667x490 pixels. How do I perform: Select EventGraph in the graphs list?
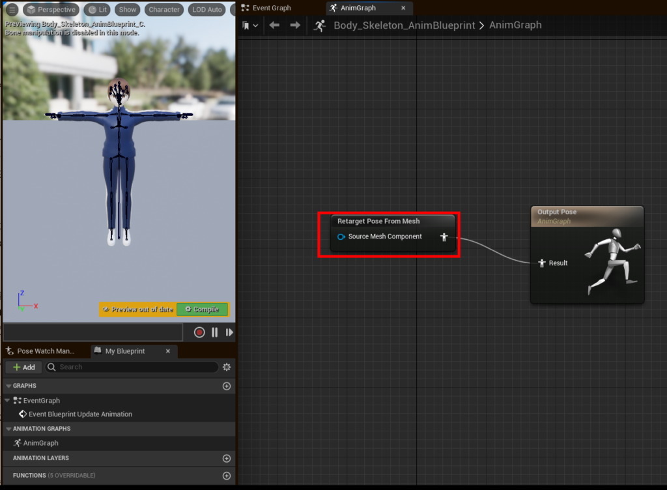(x=41, y=401)
